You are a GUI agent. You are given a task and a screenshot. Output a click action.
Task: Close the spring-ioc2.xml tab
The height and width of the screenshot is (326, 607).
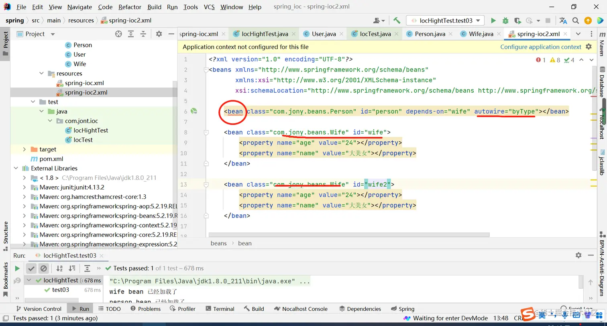click(566, 34)
